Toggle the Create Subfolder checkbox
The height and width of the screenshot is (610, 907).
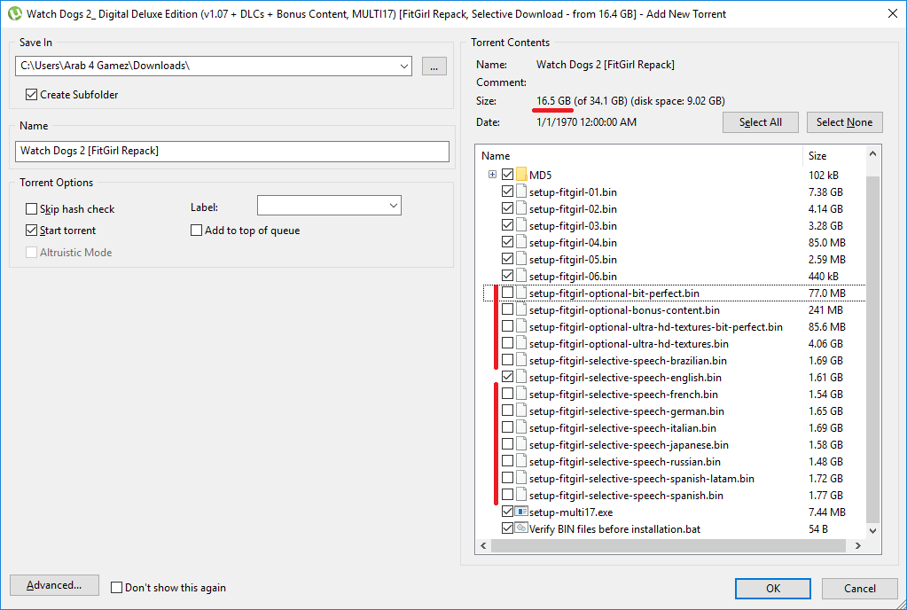[31, 94]
